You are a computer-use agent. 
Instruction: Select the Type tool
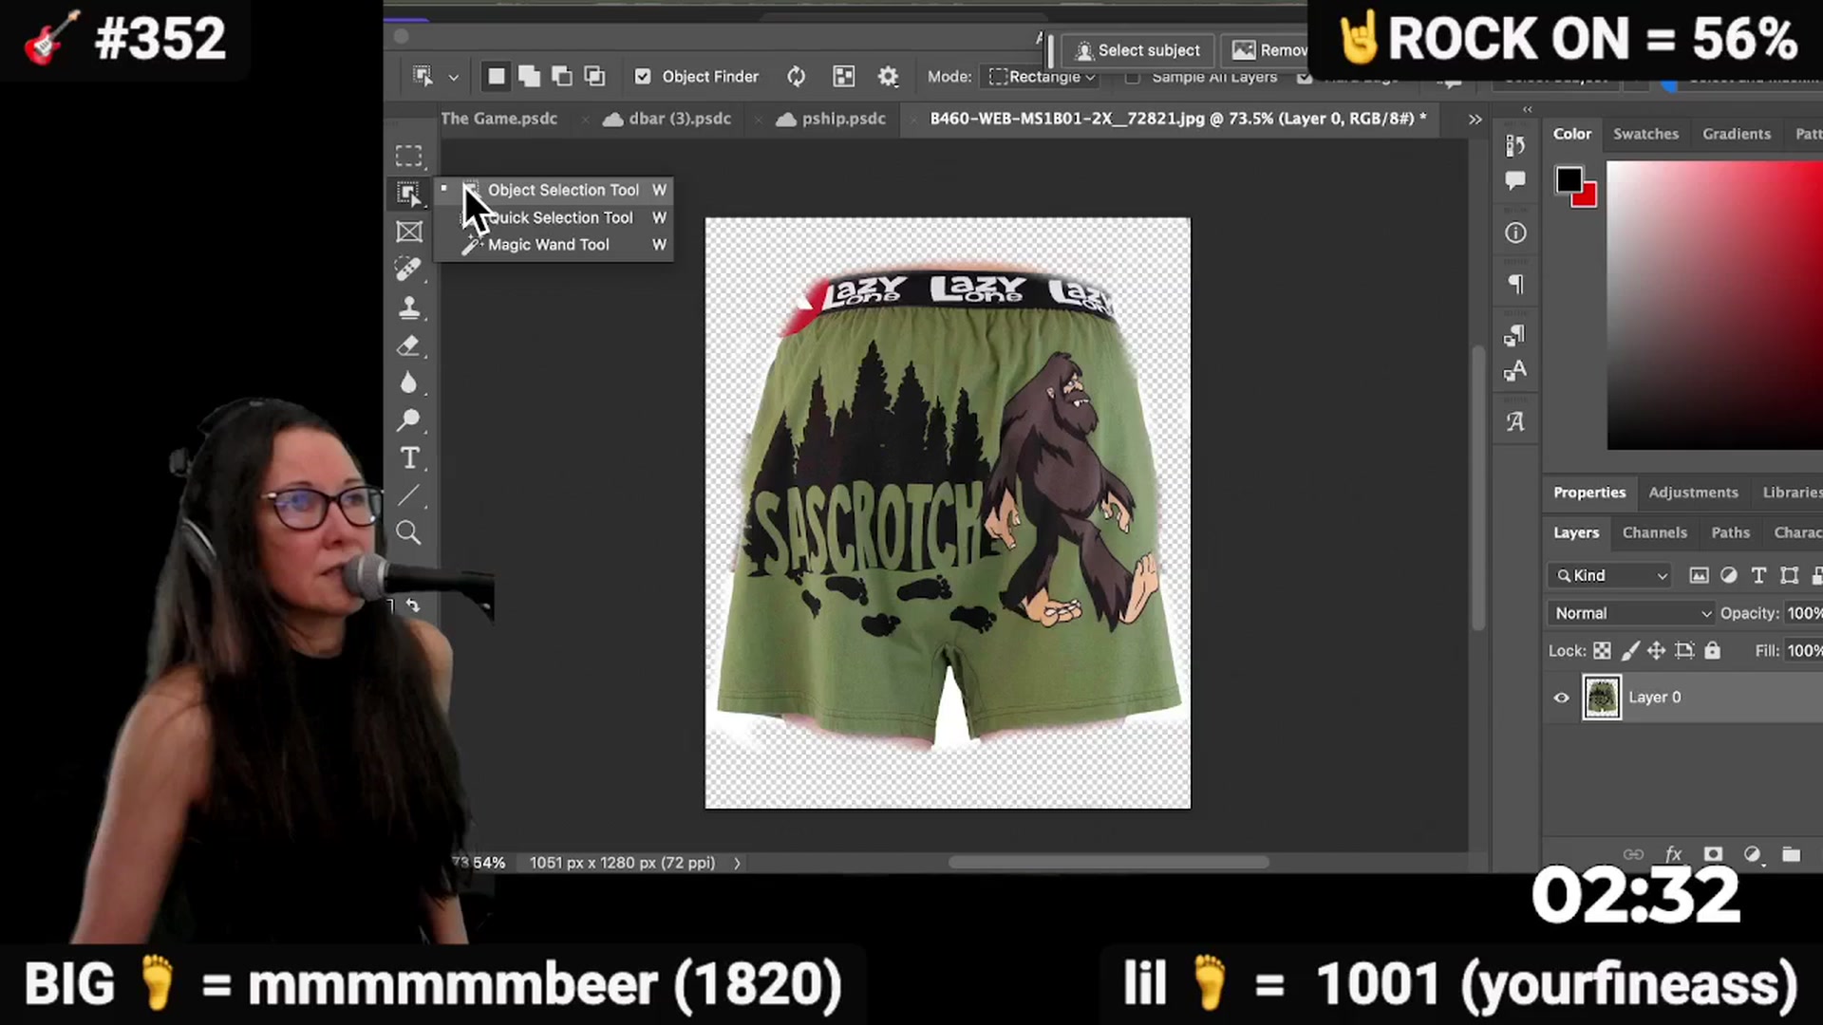(x=409, y=458)
